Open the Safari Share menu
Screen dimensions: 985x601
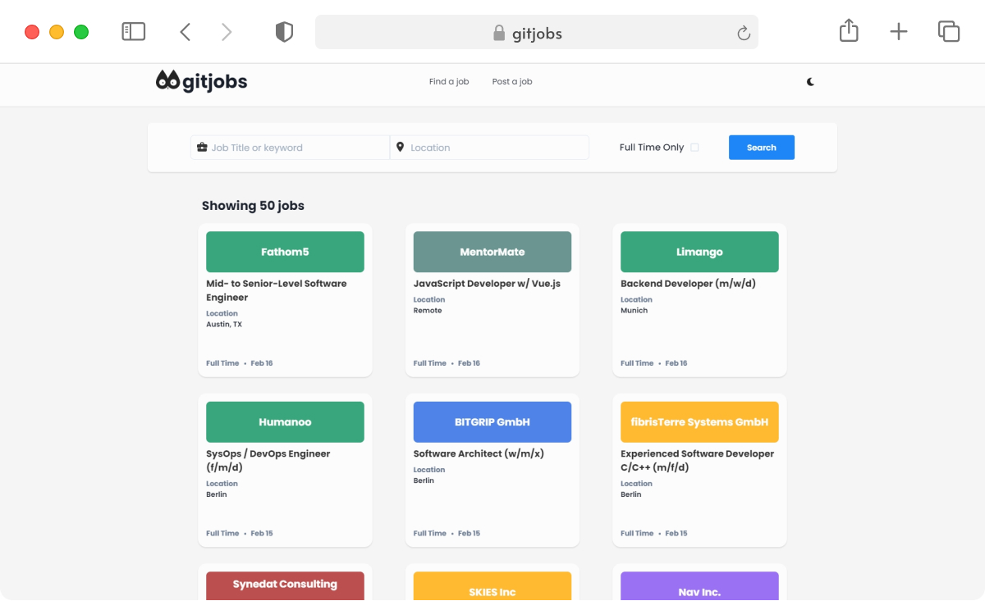(848, 30)
